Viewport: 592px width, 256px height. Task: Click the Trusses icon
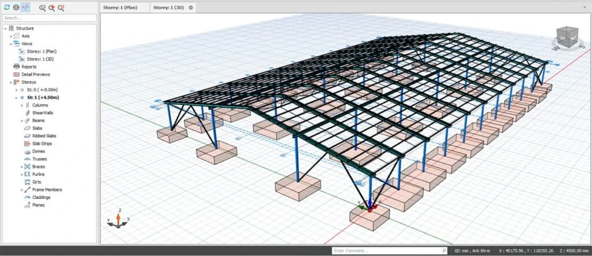click(x=27, y=159)
